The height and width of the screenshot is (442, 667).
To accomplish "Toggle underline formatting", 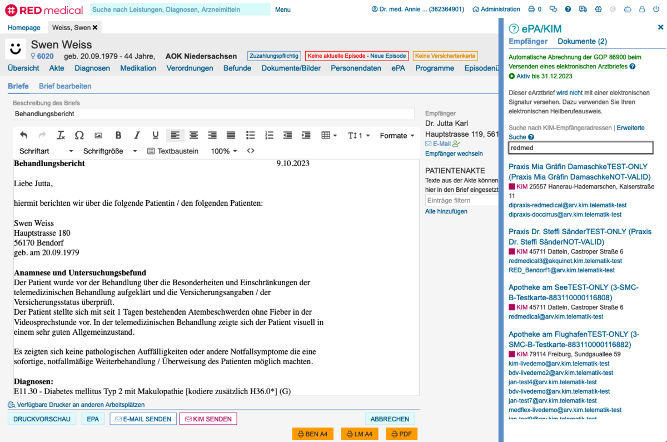I will point(156,135).
